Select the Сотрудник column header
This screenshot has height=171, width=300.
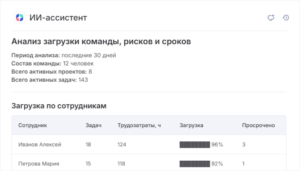coord(33,125)
